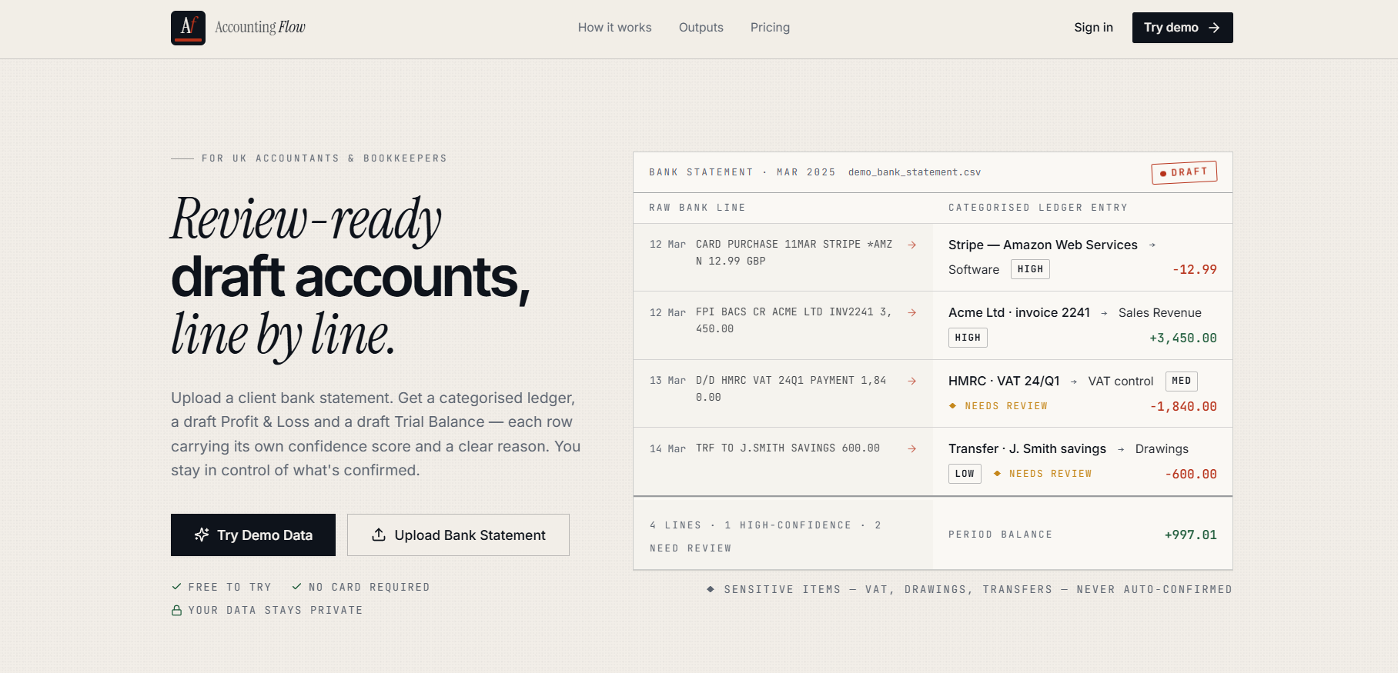
Task: Click the LOW confidence badge
Action: [965, 474]
